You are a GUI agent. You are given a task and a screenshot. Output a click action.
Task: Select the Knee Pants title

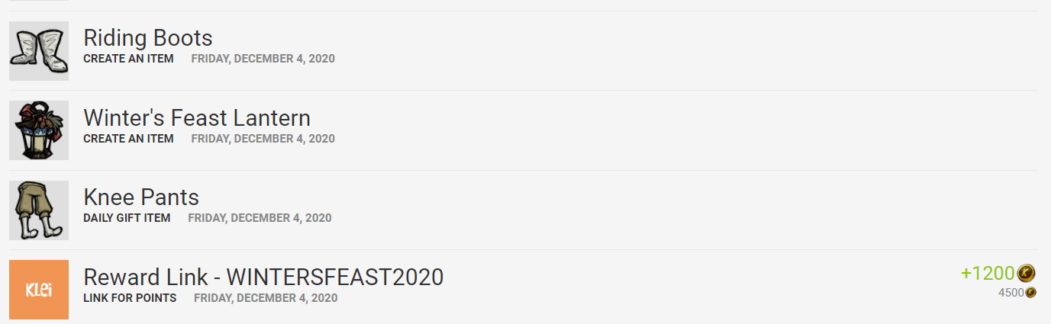[141, 197]
